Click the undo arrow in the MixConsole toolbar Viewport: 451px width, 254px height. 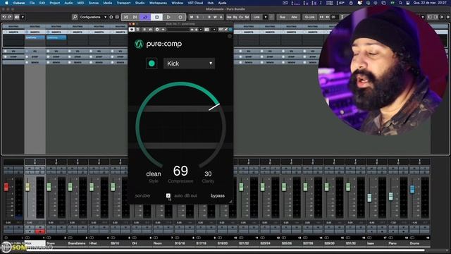(4, 17)
